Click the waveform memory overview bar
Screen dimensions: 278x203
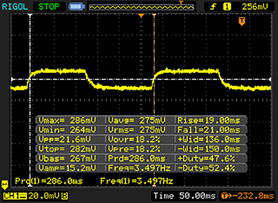[x=142, y=7]
